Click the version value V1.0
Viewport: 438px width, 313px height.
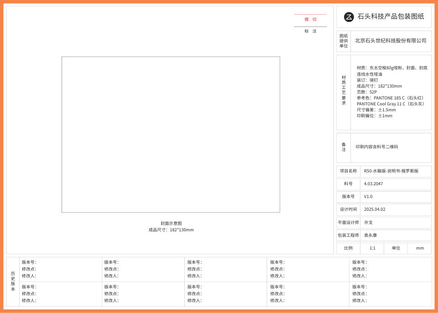[x=368, y=197]
